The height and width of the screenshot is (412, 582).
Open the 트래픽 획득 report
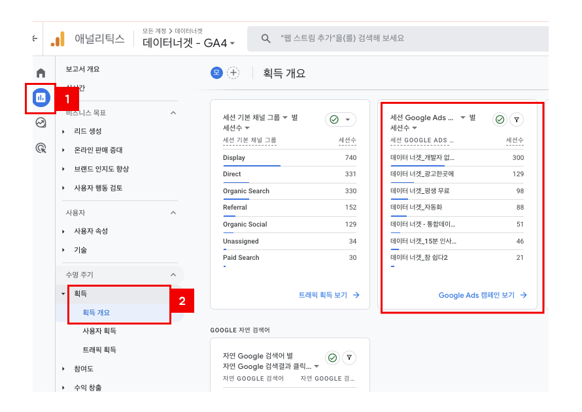99,350
